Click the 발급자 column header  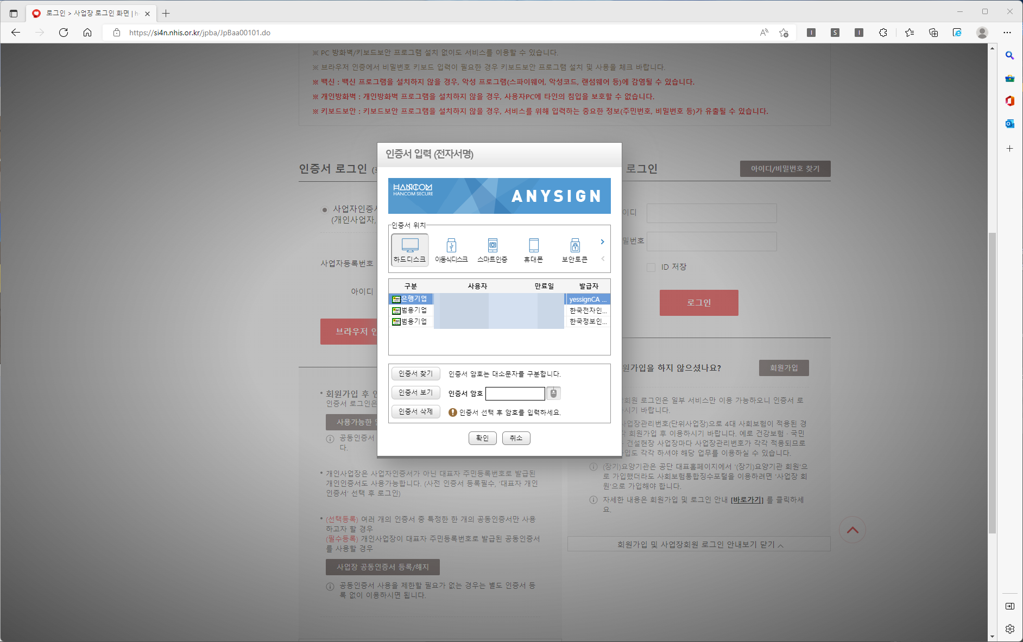pyautogui.click(x=589, y=286)
